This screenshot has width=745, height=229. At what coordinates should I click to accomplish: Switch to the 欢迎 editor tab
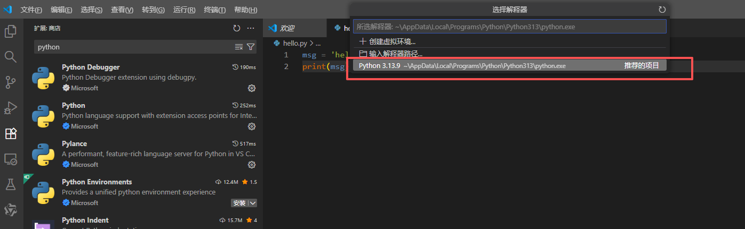(294, 28)
